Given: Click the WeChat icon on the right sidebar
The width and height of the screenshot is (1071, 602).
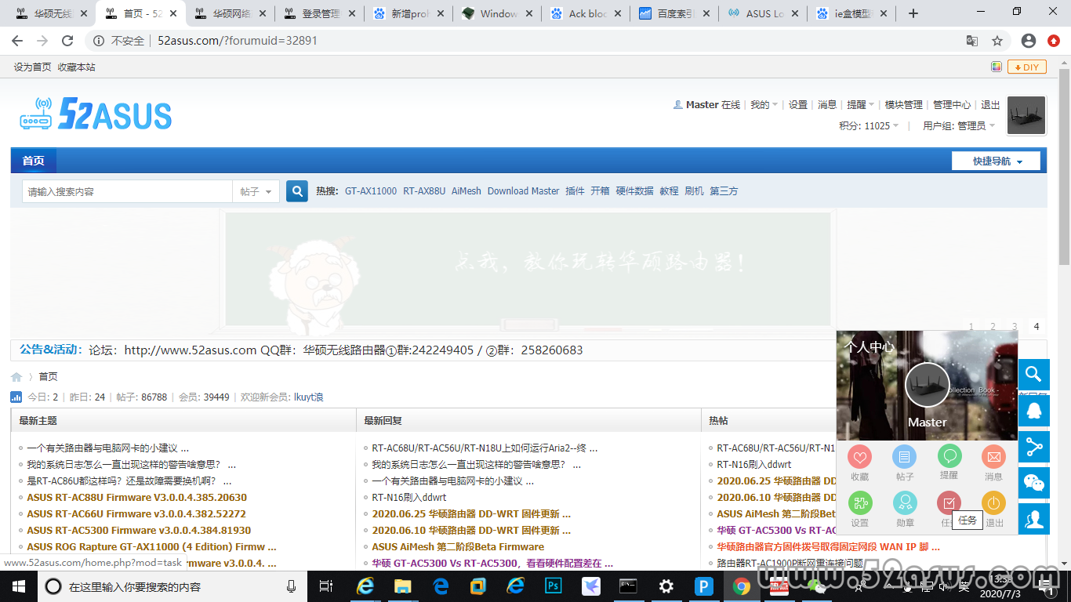Looking at the screenshot, I should 1034,483.
